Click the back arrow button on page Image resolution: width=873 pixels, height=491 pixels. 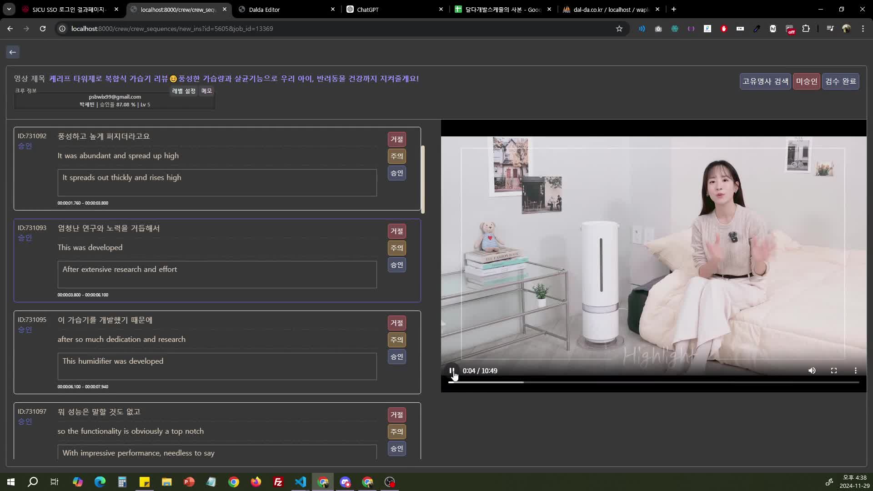(13, 52)
